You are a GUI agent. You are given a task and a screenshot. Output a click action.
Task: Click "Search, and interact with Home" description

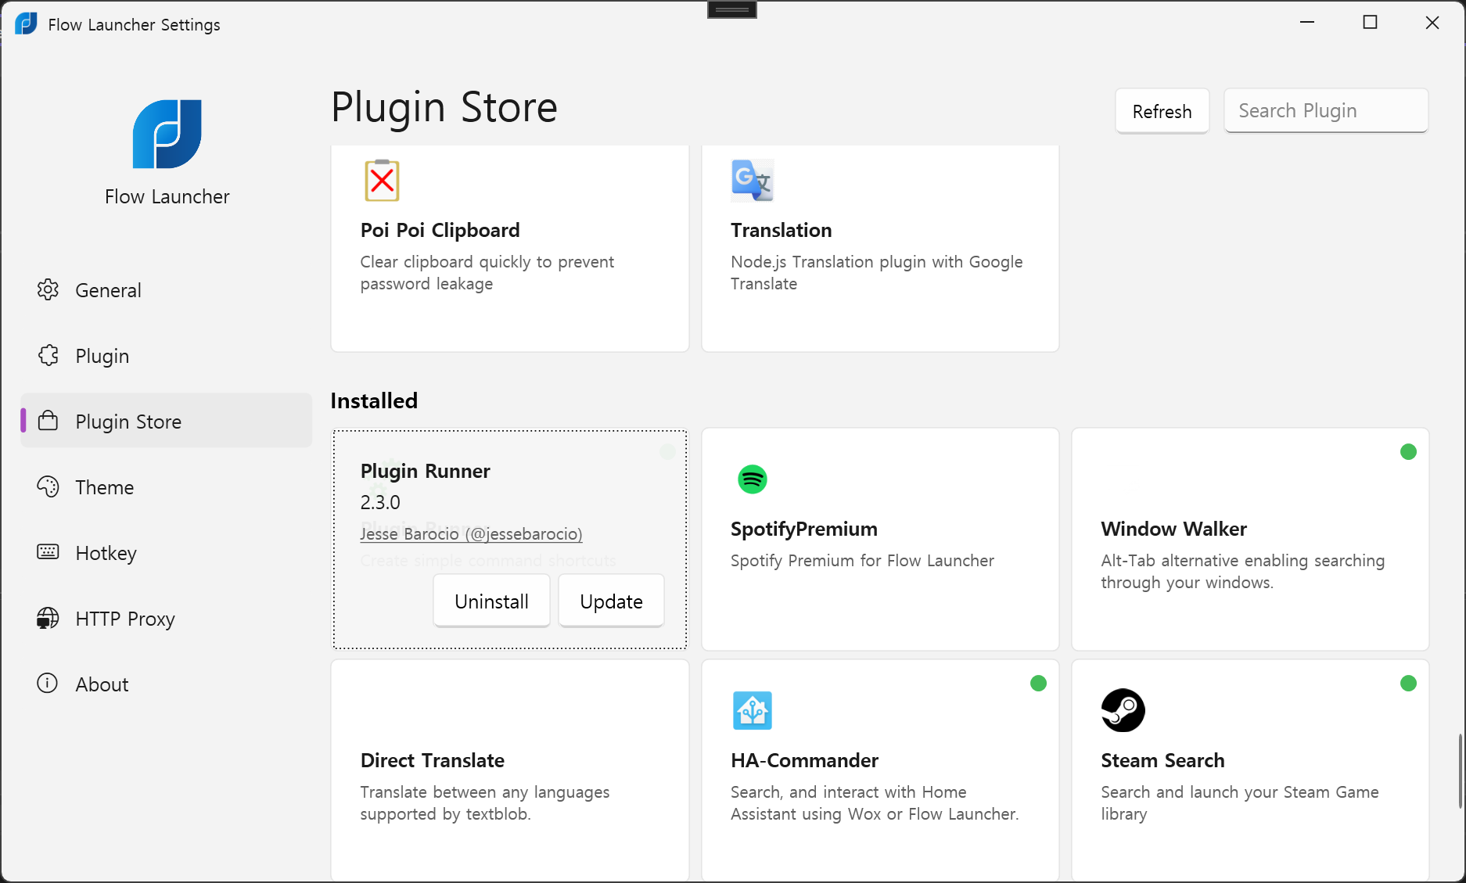point(875,802)
